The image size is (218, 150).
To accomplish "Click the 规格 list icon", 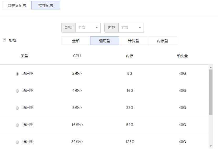I will pos(4,40).
